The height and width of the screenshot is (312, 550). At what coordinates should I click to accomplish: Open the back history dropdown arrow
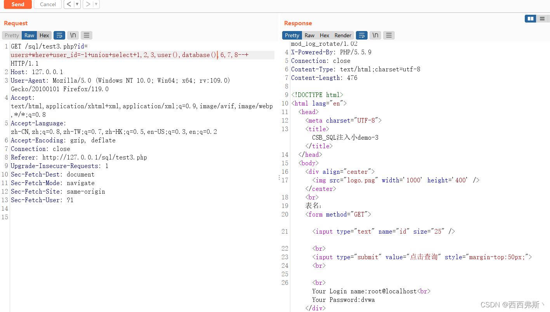77,4
